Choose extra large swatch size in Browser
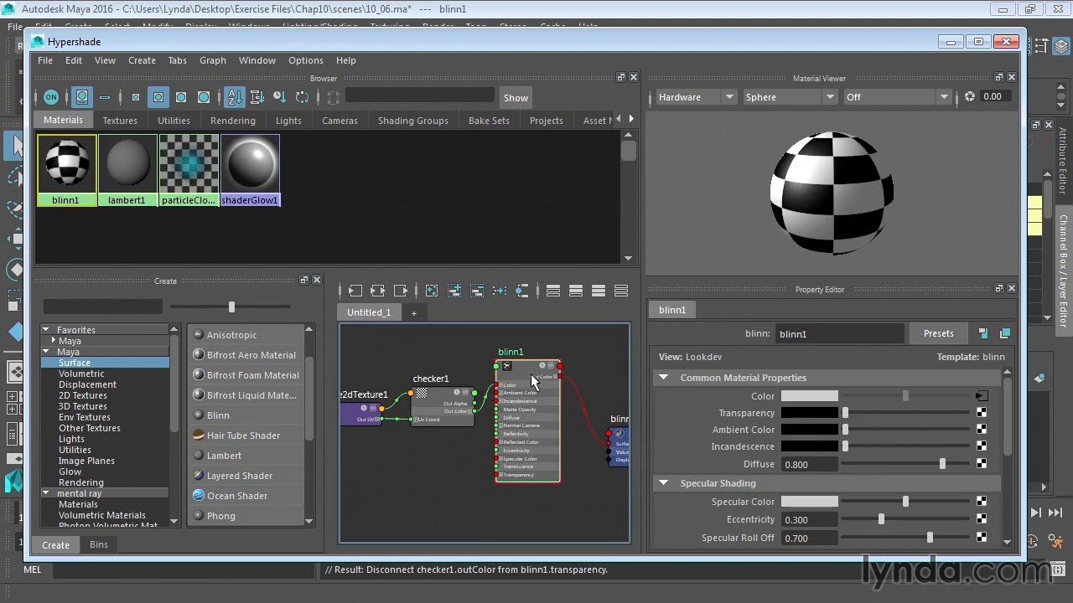The height and width of the screenshot is (603, 1073). click(204, 97)
